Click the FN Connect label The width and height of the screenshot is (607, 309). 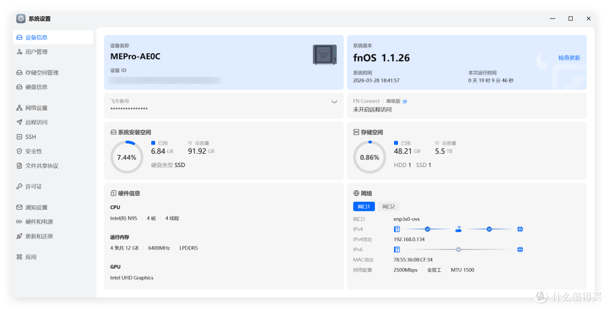coord(366,101)
